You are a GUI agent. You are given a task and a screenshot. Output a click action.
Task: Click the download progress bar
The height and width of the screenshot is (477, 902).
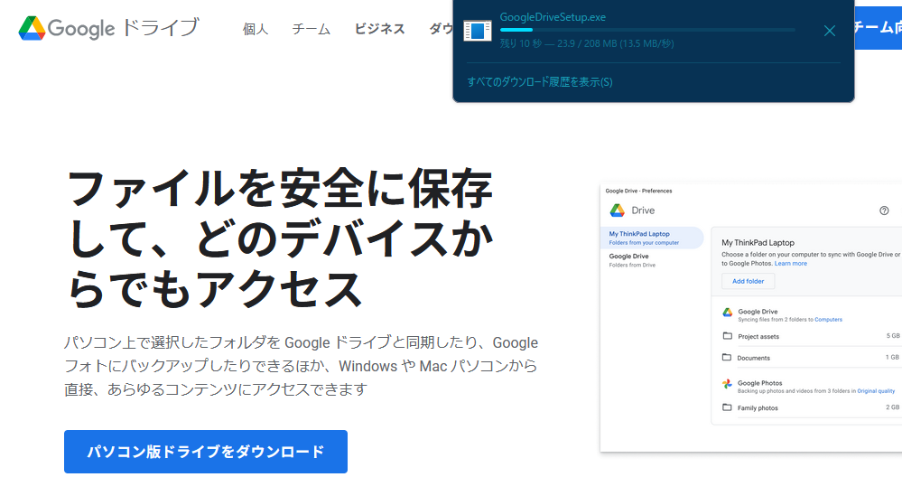(x=646, y=30)
